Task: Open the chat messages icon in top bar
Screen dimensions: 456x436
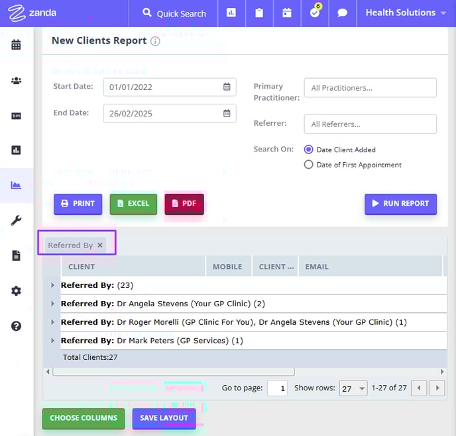Action: pos(343,13)
